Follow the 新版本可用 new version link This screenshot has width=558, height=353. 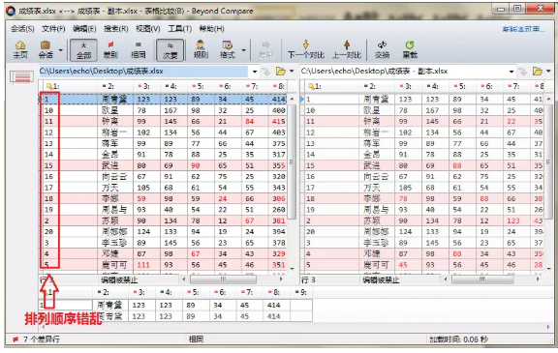coord(523,29)
